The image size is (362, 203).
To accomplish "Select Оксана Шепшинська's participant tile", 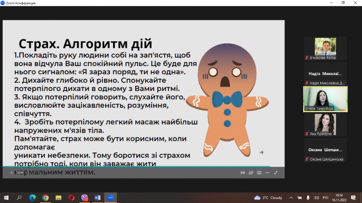I will click(x=325, y=150).
